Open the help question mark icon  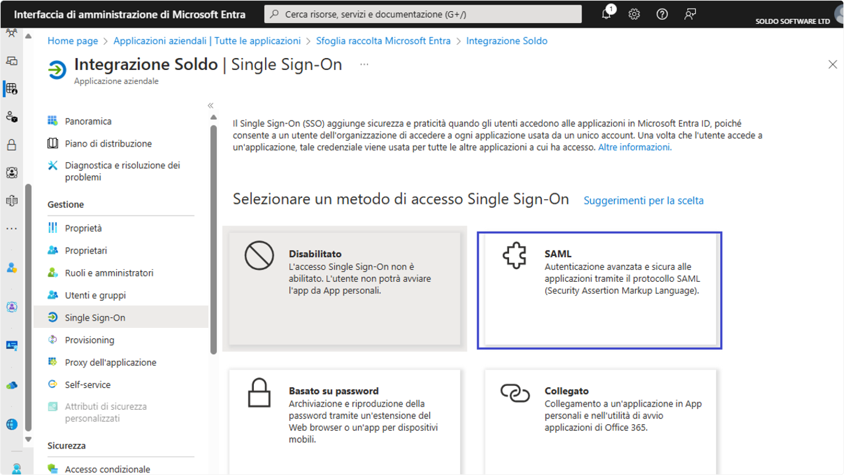[662, 14]
